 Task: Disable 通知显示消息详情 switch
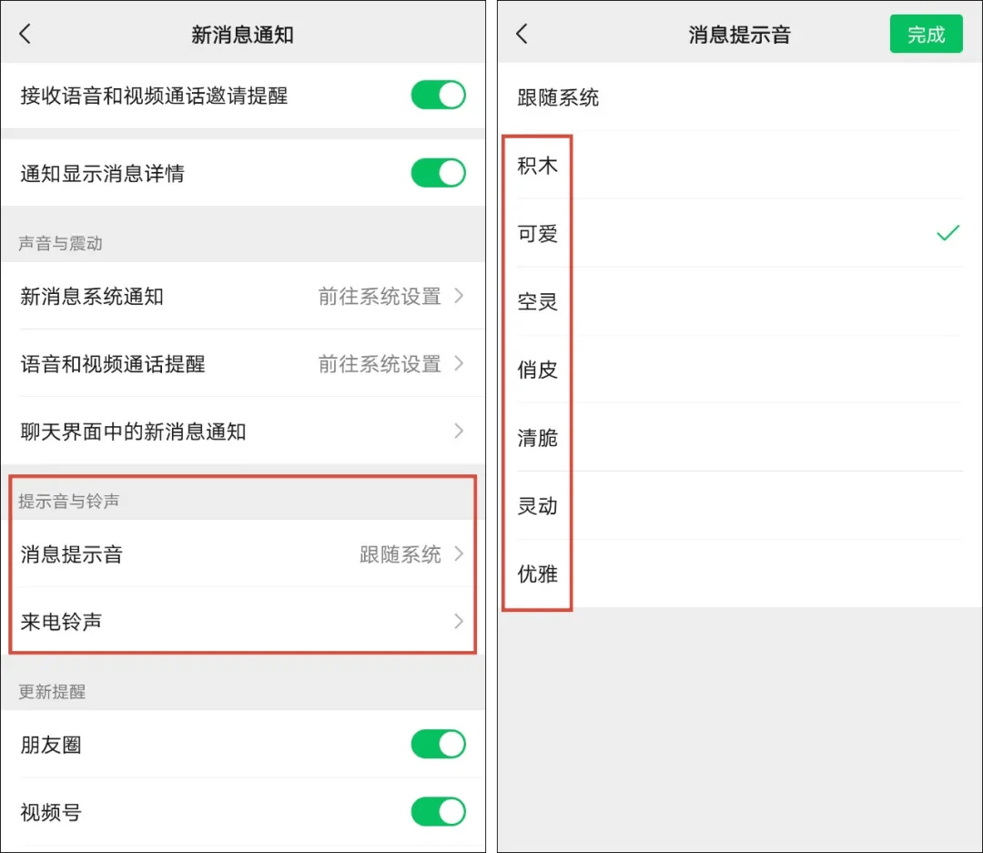coord(438,173)
